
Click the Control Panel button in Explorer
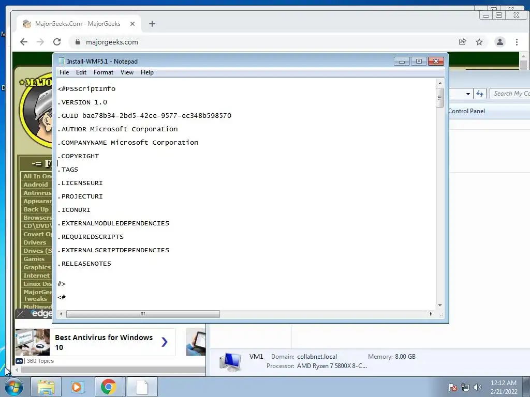pyautogui.click(x=467, y=111)
